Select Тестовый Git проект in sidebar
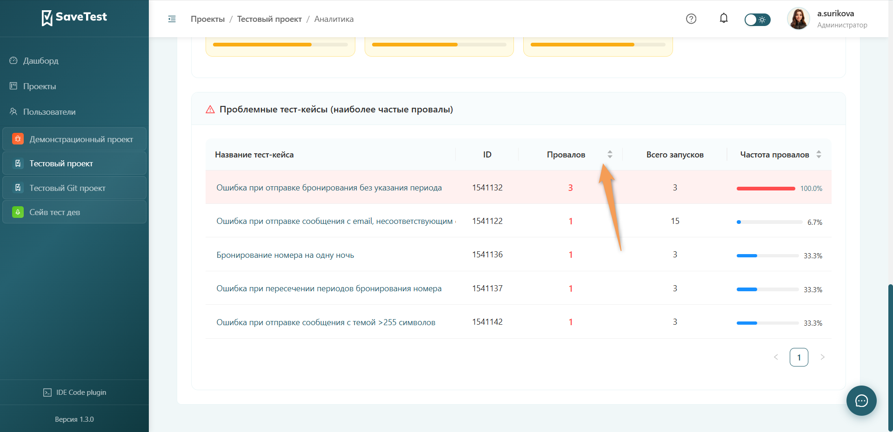 74,188
